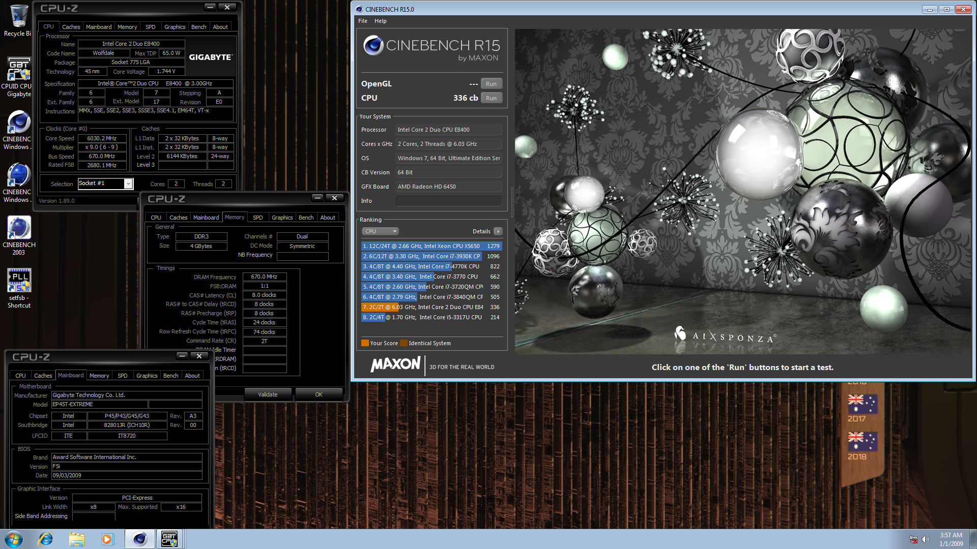
Task: Open Mainboard tab in top CPU-Z window
Action: tap(99, 27)
